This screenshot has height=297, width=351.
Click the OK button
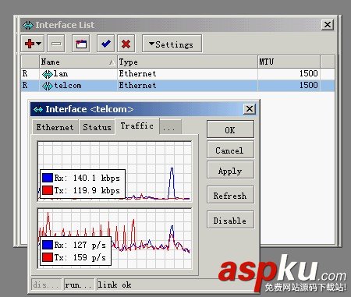230,129
